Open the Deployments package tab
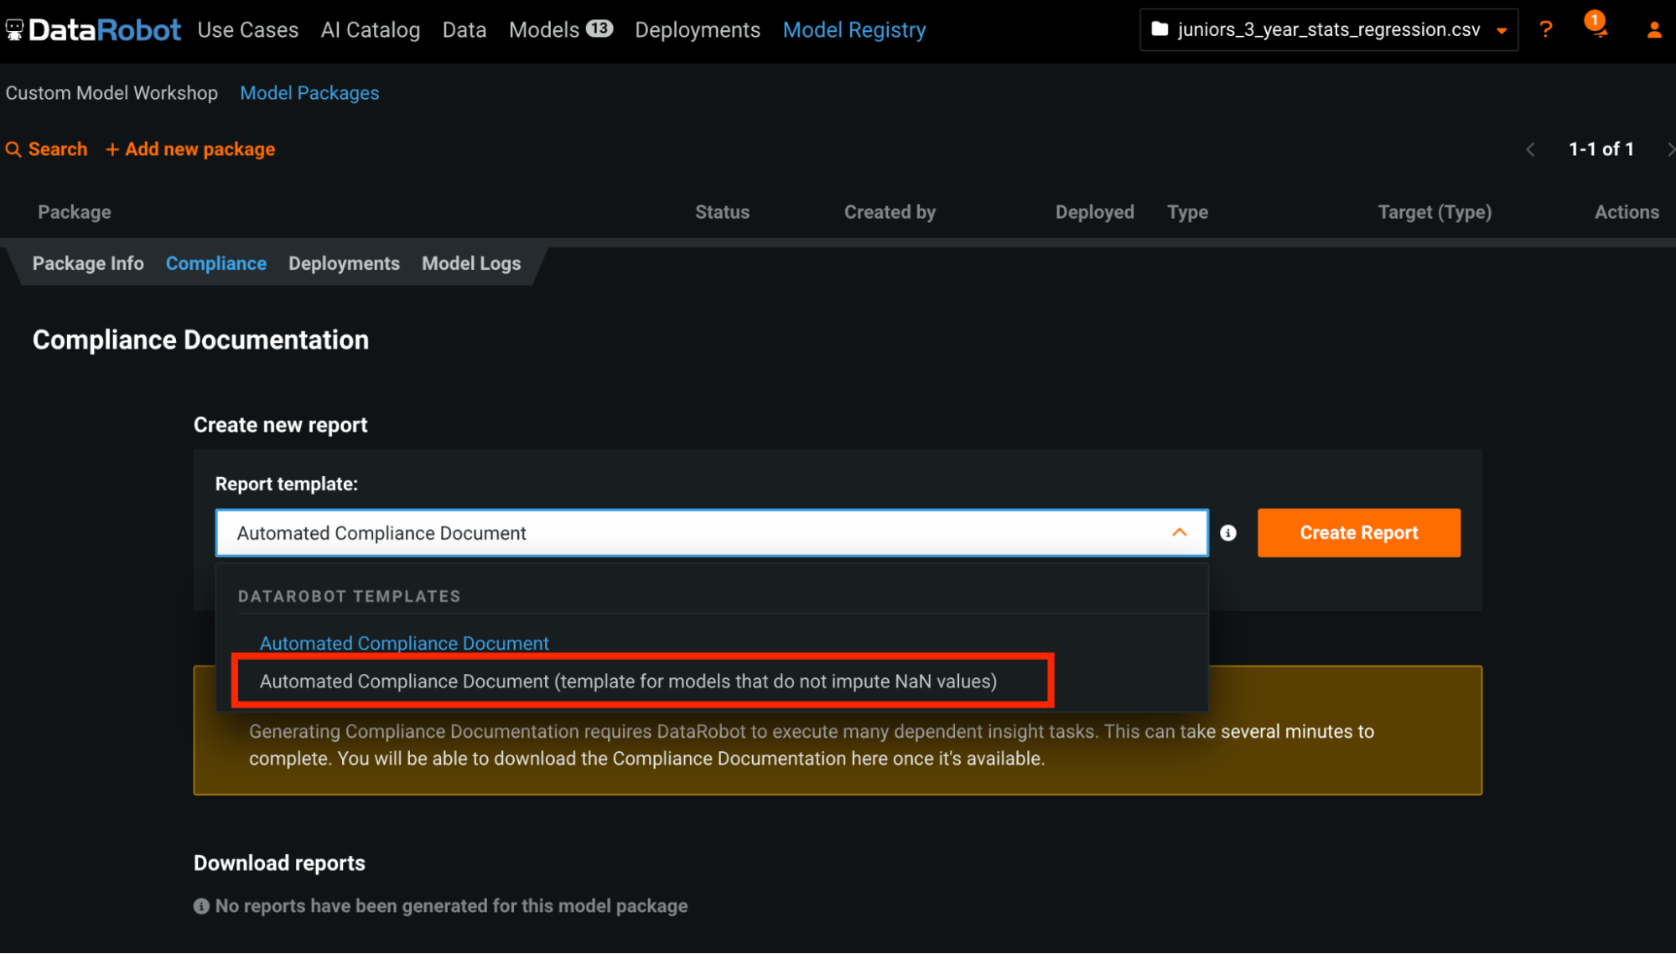This screenshot has height=954, width=1676. pos(344,263)
